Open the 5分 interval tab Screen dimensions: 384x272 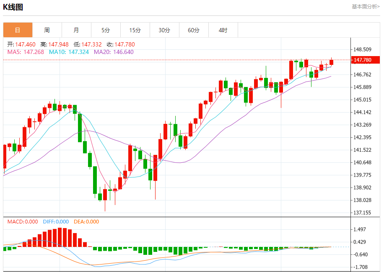pyautogui.click(x=106, y=30)
